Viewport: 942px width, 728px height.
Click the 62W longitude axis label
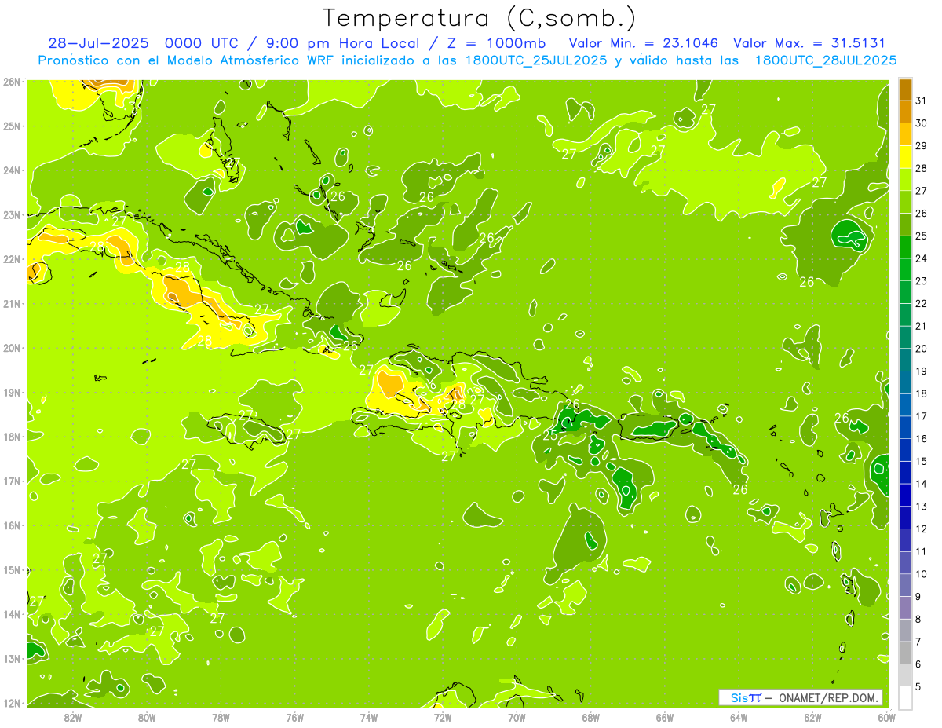coord(812,717)
